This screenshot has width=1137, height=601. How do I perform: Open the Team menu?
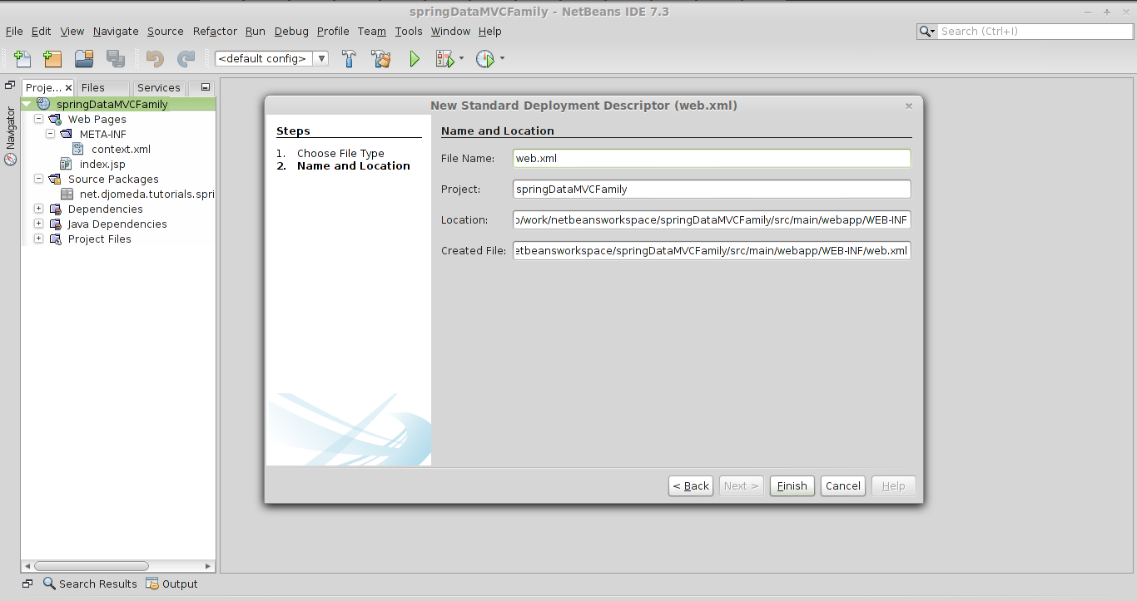(x=372, y=31)
